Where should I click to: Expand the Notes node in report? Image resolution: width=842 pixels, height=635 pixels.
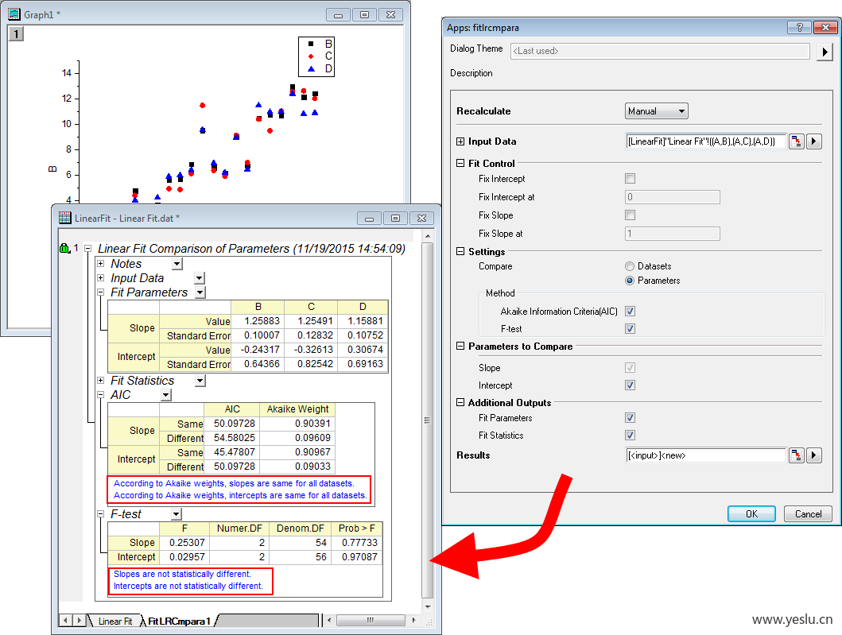click(100, 264)
